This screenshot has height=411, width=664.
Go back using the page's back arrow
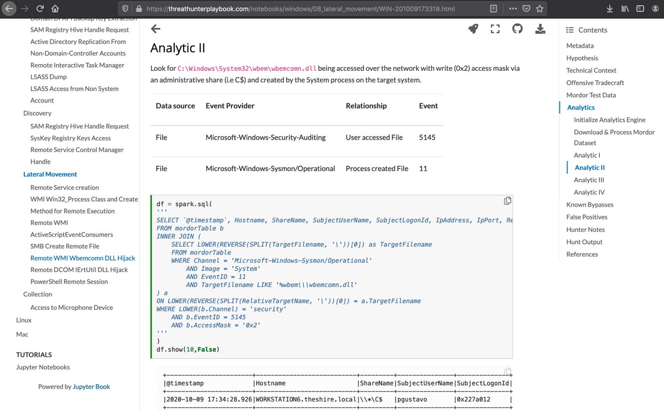155,29
